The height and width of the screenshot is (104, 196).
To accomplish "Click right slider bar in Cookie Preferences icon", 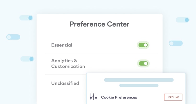I will 96,97.
